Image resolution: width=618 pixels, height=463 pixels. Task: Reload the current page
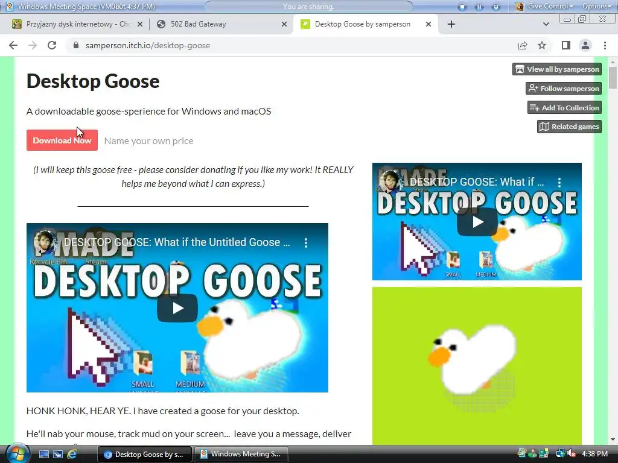click(x=52, y=45)
